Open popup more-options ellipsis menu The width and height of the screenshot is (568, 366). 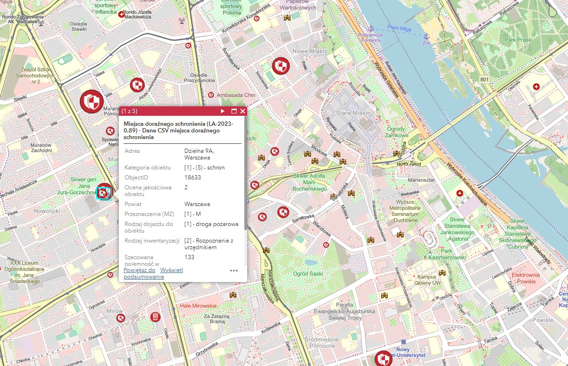coord(234,270)
